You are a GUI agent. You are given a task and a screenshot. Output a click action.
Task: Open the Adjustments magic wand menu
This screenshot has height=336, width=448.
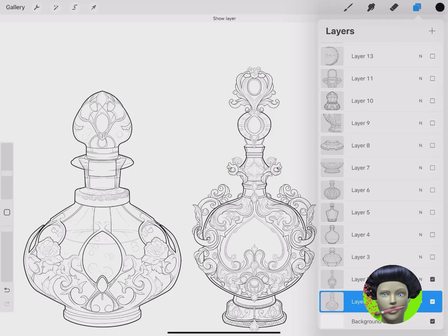pos(55,7)
